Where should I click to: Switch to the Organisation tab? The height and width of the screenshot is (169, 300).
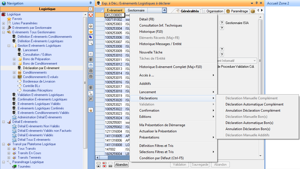pos(212,11)
